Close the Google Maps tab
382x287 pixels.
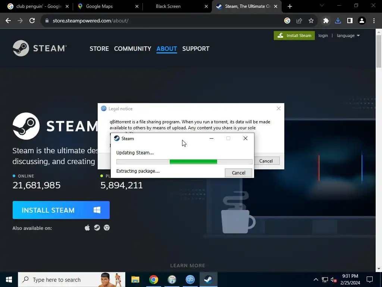(x=137, y=6)
